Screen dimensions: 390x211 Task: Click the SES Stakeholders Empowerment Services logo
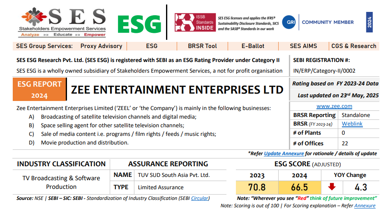pyautogui.click(x=62, y=22)
